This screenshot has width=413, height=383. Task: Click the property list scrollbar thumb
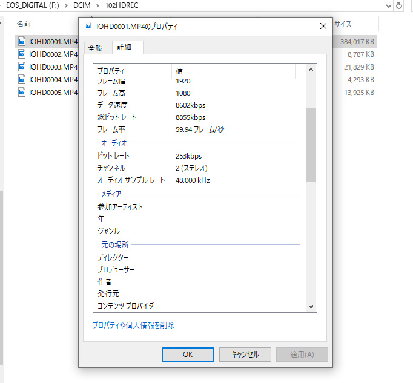(x=311, y=145)
